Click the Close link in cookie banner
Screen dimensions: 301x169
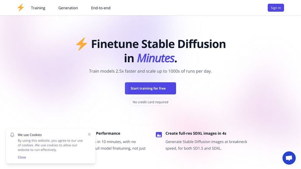coord(22,157)
